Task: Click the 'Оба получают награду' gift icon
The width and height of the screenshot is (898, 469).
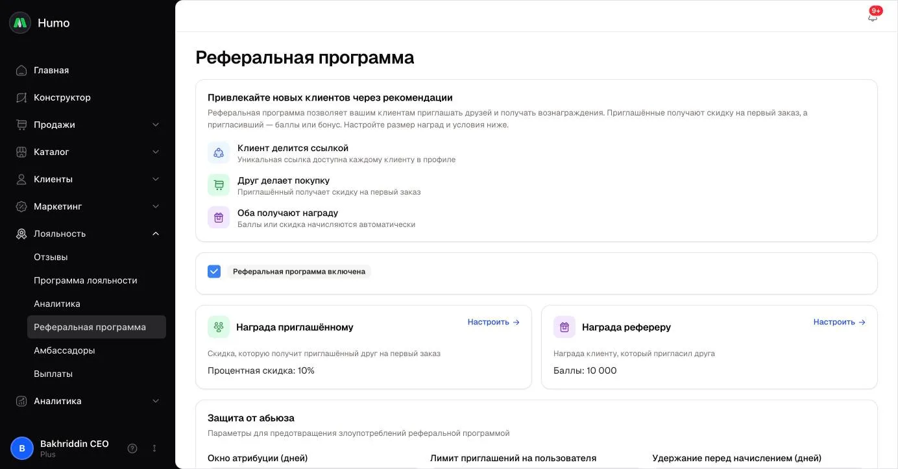Action: click(219, 217)
